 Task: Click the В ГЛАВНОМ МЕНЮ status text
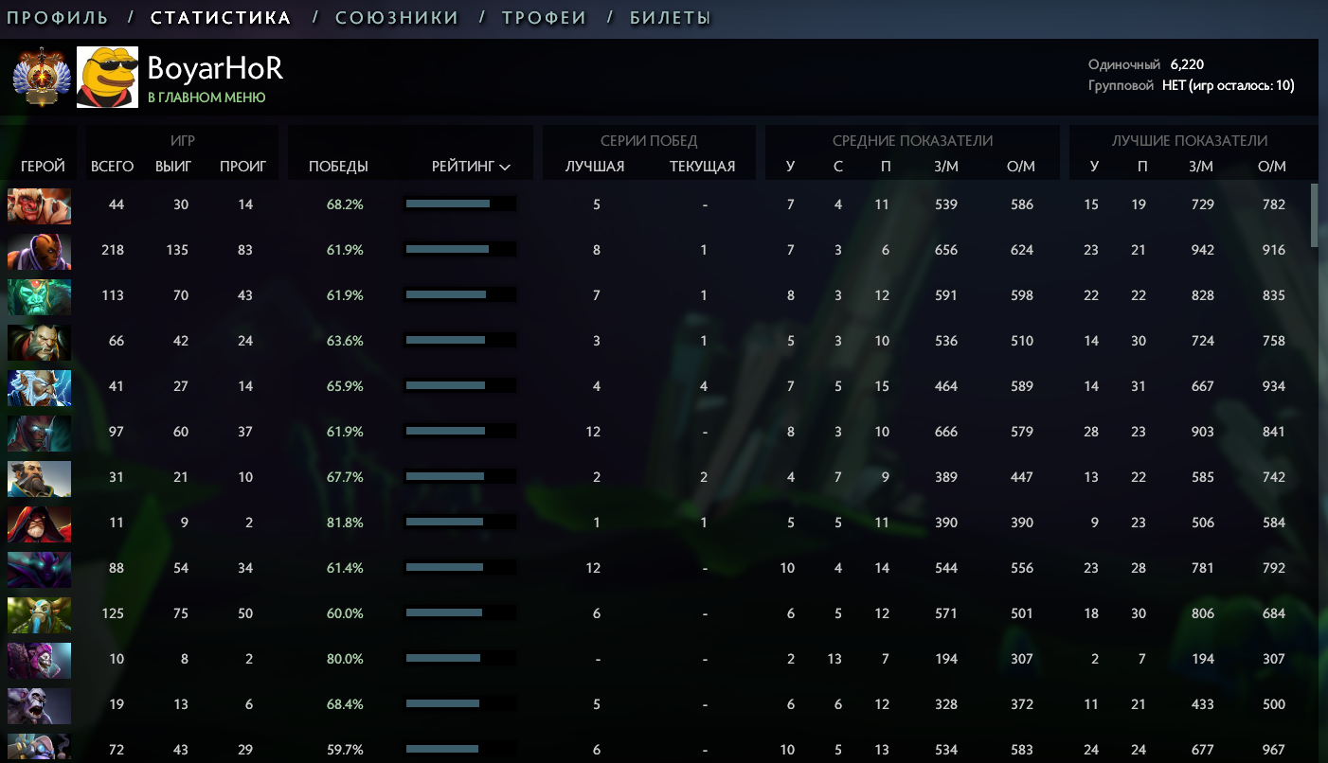(206, 98)
